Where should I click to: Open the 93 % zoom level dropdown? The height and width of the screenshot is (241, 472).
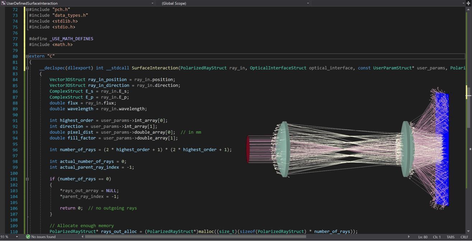[x=17, y=237]
